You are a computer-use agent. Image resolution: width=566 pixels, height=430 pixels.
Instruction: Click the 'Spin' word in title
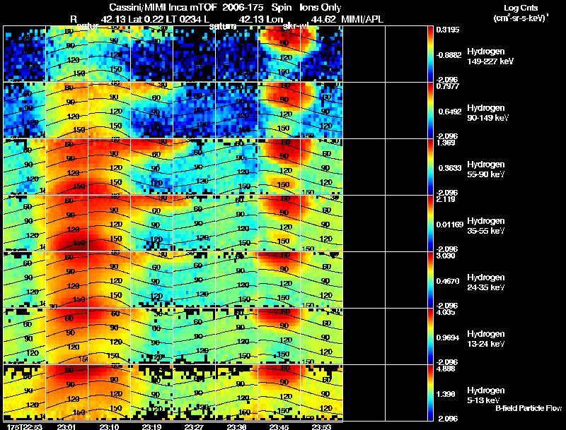pyautogui.click(x=280, y=8)
